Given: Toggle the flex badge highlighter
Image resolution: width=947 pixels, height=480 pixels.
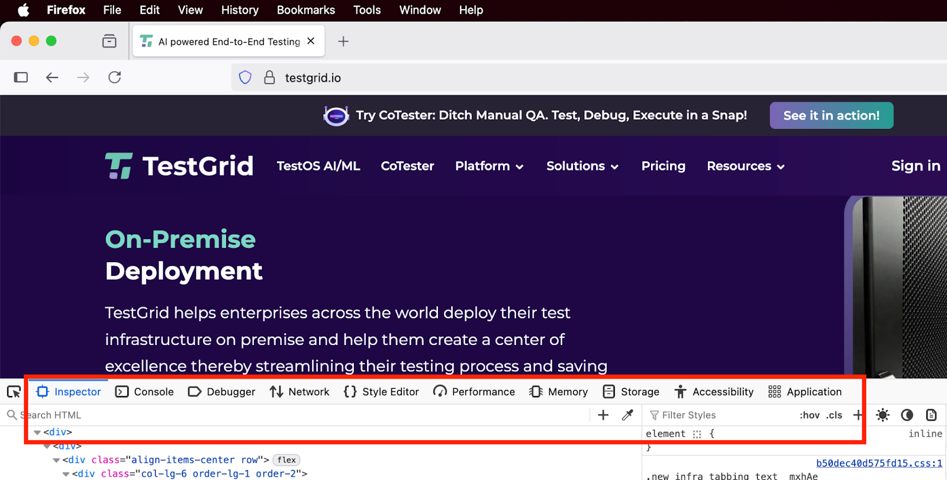Looking at the screenshot, I should pyautogui.click(x=286, y=460).
